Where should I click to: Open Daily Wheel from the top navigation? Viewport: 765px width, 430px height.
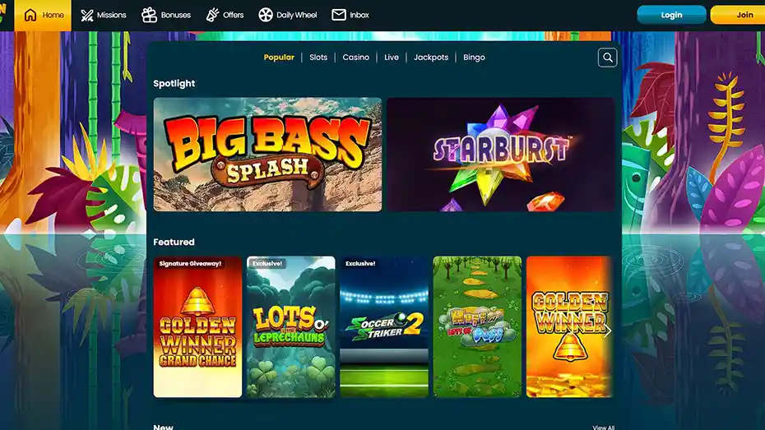tap(288, 15)
